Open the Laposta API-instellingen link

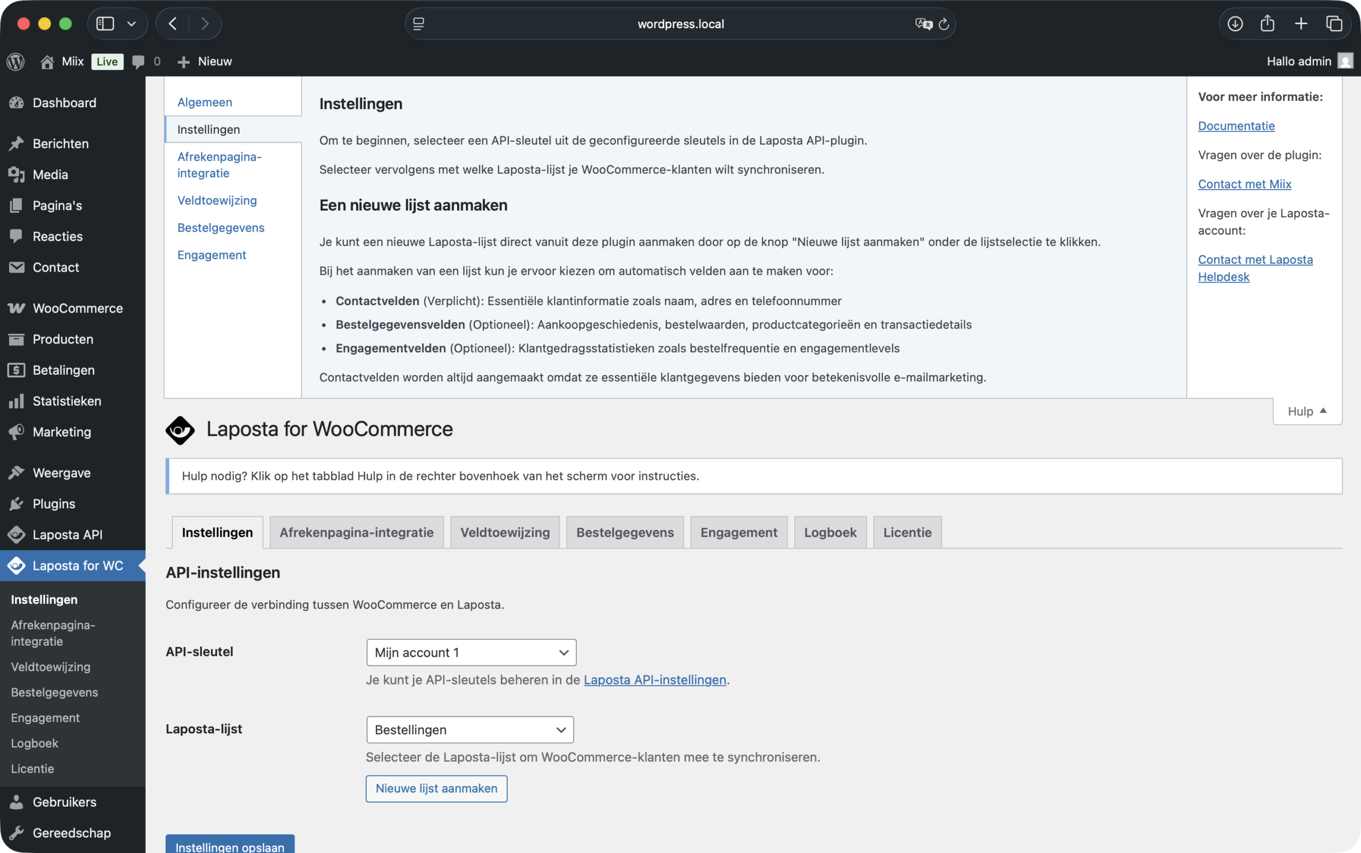654,680
